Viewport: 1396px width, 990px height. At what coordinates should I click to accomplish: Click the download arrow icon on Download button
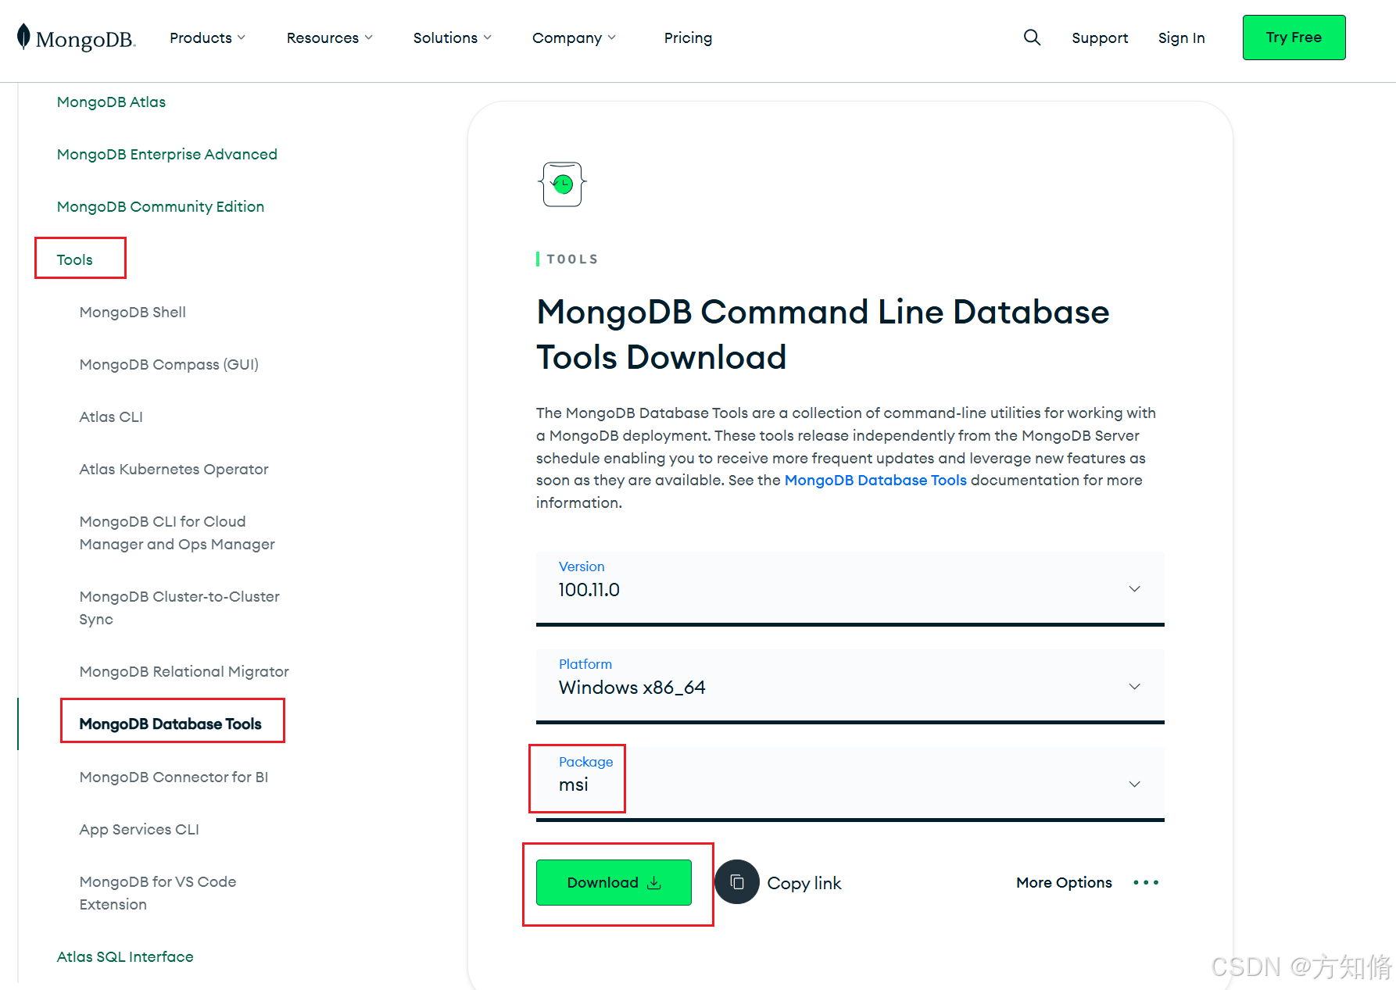coord(654,882)
